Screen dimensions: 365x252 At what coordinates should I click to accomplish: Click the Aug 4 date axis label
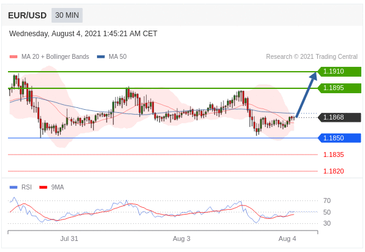(x=287, y=239)
